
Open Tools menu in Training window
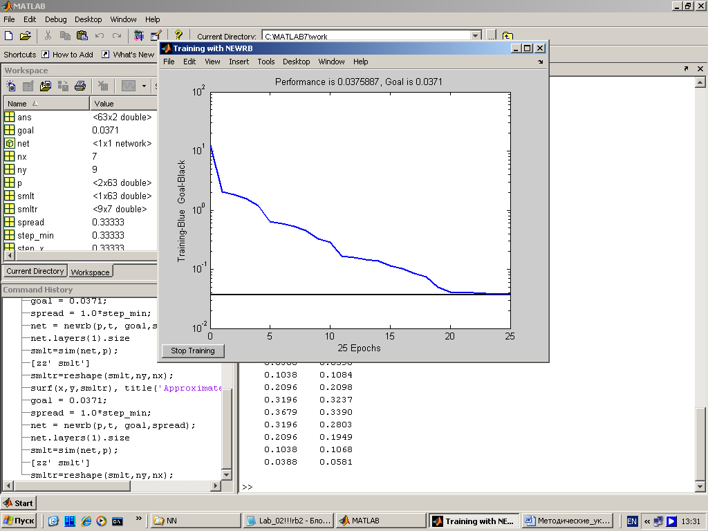point(266,62)
